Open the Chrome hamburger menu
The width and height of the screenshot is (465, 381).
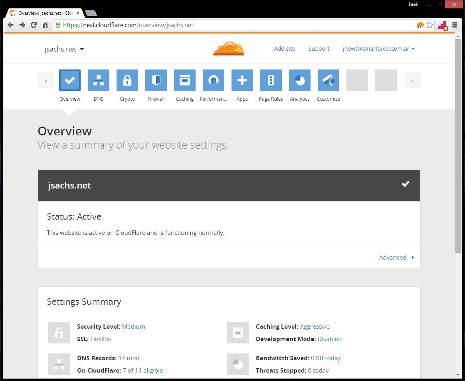tap(455, 25)
